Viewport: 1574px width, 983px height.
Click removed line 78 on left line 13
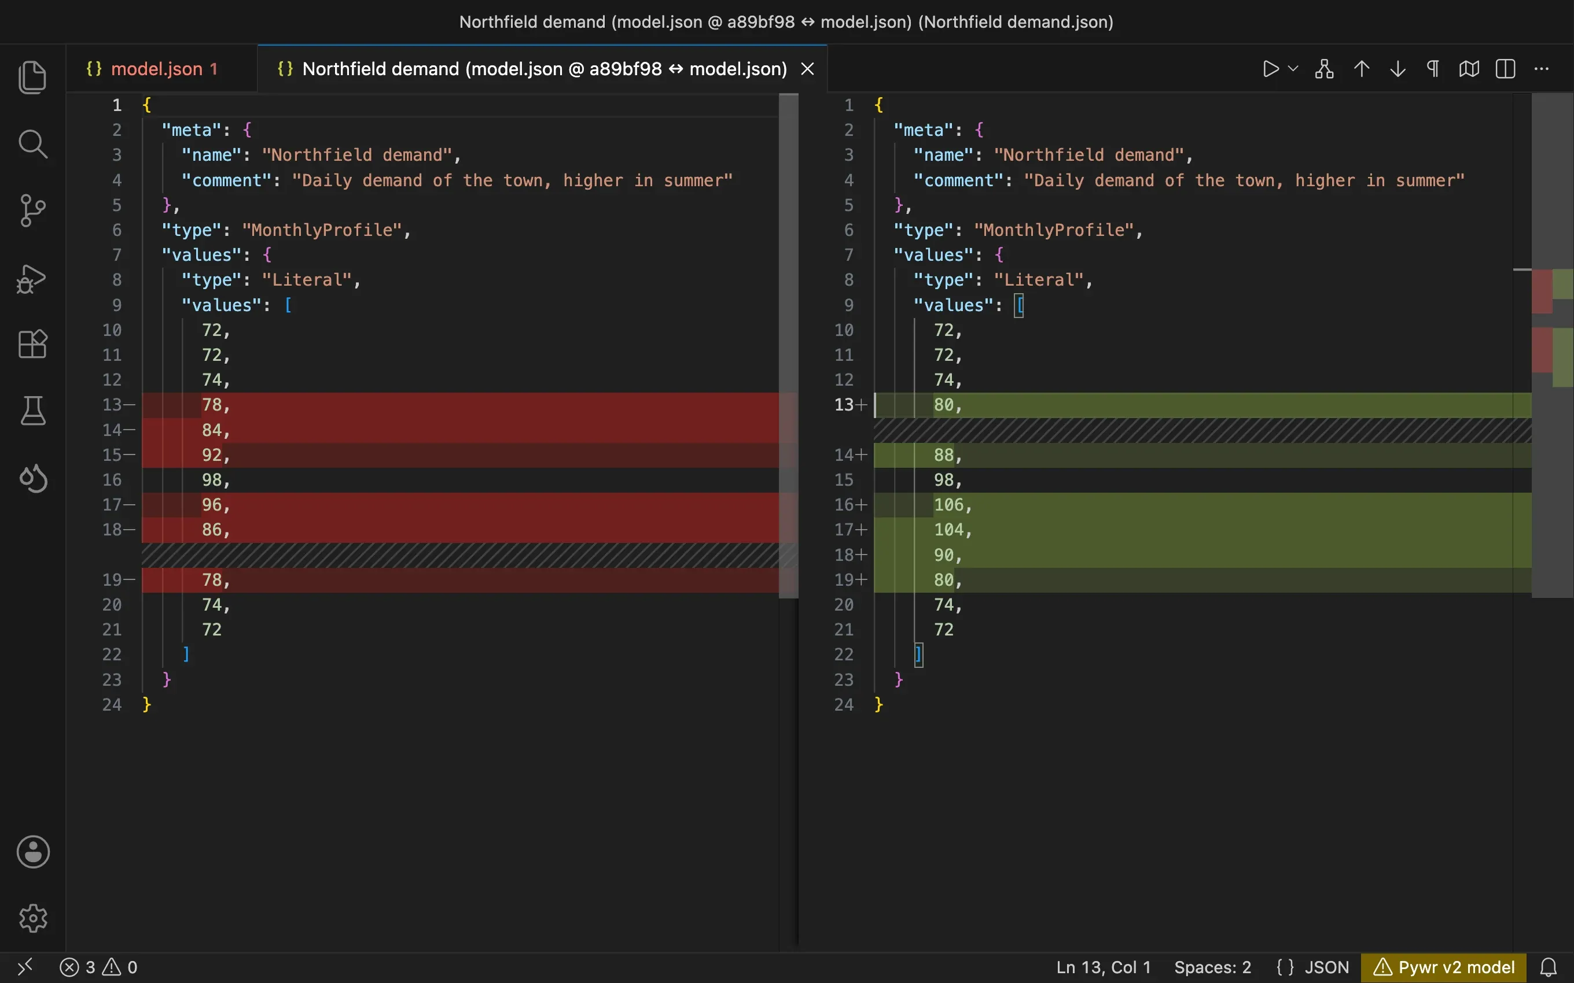(x=461, y=405)
